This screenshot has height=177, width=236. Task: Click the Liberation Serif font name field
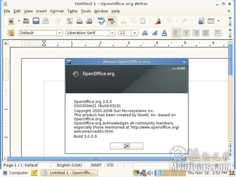point(88,33)
